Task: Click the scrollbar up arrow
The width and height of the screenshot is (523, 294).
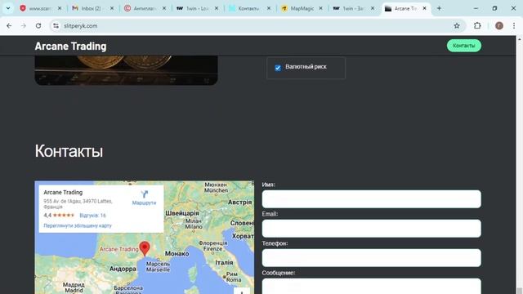Action: click(520, 38)
